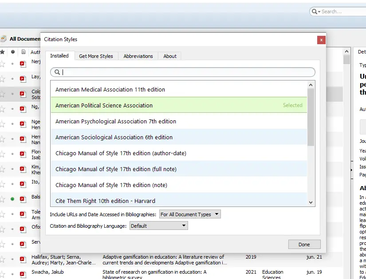Screen dimensions: 366x279
Task: Open Citation and Bibliography Language dropdown
Action: click(x=158, y=225)
